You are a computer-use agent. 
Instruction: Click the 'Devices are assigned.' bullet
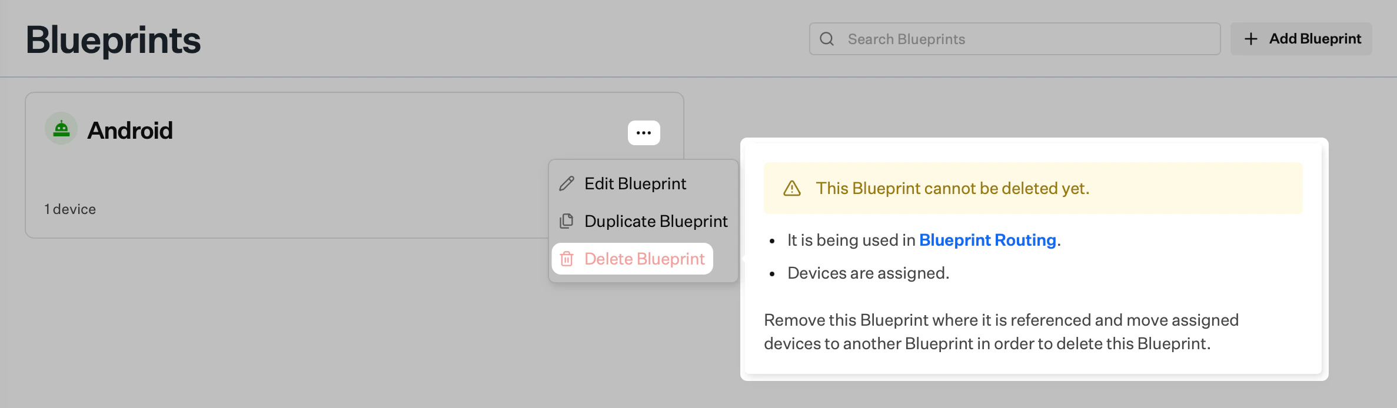869,273
